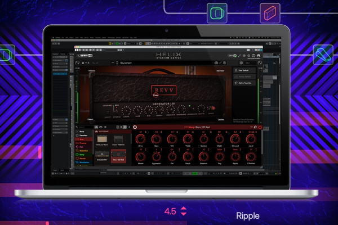Click the last knob in the bottom parameter row
The width and height of the screenshot is (338, 225).
[251, 157]
